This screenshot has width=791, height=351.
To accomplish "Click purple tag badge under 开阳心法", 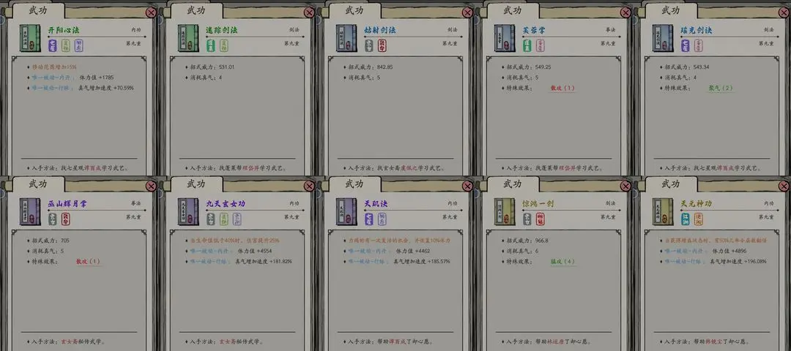I will 53,46.
